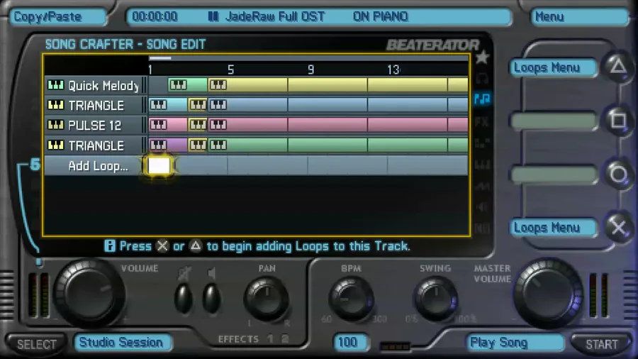This screenshot has width=638, height=359.
Task: Click the START button
Action: point(601,344)
